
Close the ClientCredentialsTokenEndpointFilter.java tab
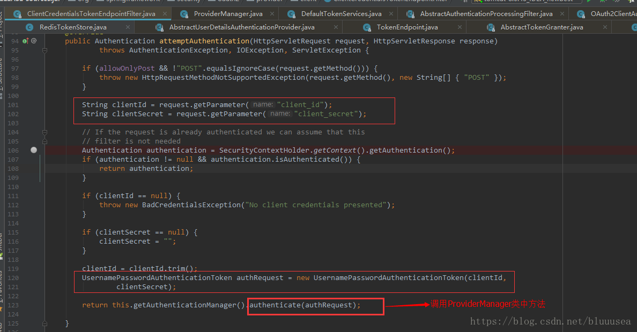(165, 13)
